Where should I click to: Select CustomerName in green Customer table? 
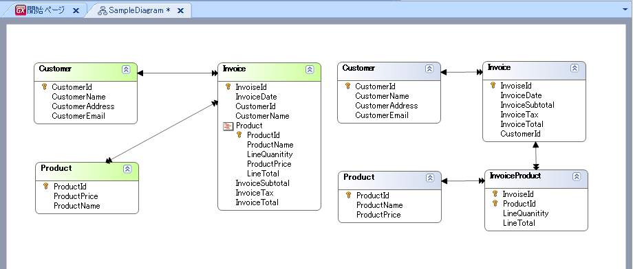pos(78,97)
